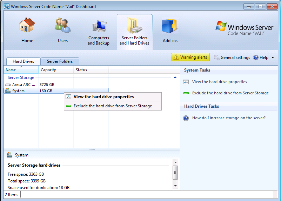This screenshot has height=201, width=281.
Task: Click View the hard drive properties task link
Action: (219, 82)
